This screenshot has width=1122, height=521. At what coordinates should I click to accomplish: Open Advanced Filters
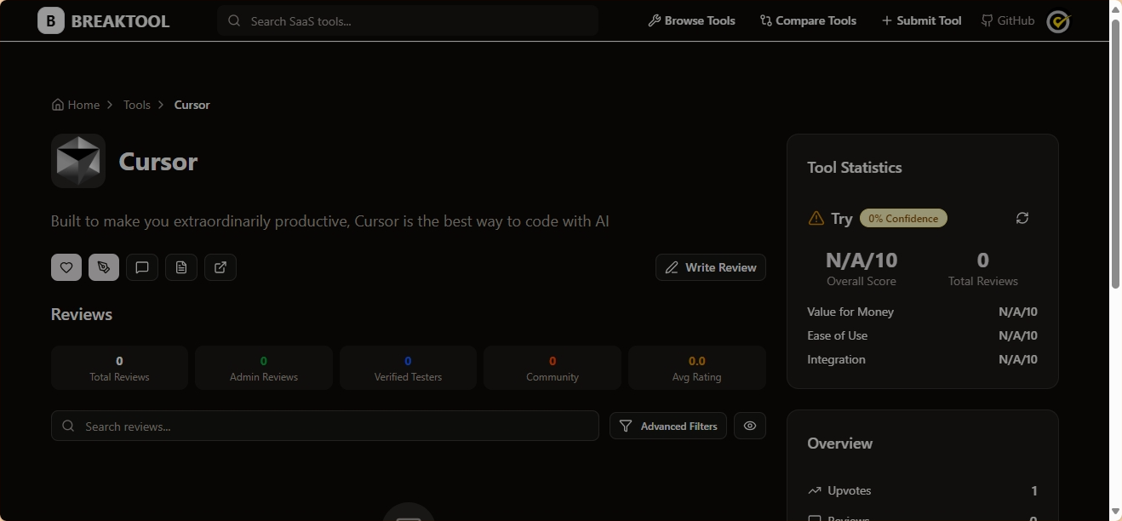pos(668,426)
